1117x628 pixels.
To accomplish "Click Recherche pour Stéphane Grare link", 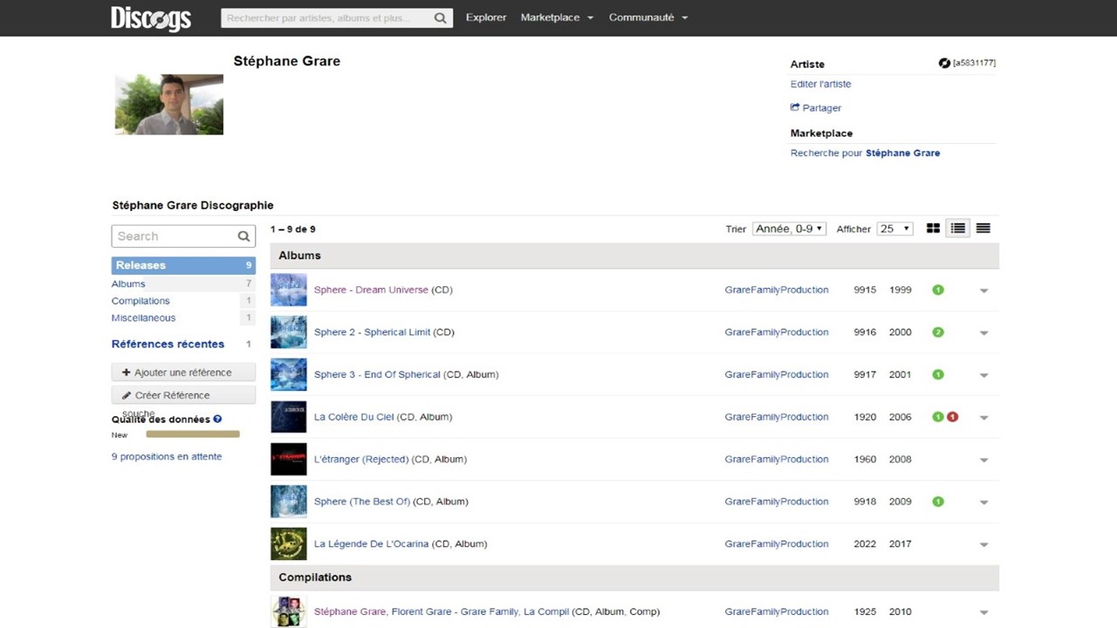I will click(x=865, y=153).
